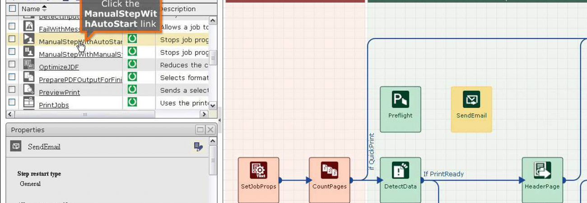The width and height of the screenshot is (587, 203).
Task: Select the SendEmail step in the workflow
Action: pyautogui.click(x=471, y=109)
